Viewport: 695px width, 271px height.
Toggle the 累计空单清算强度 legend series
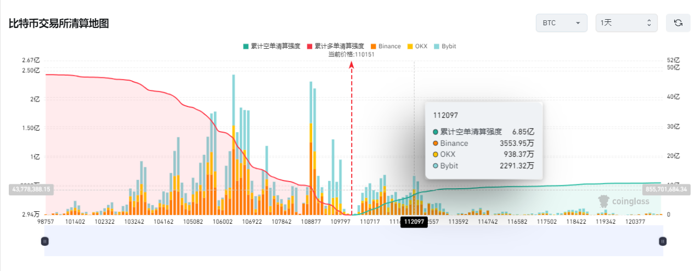point(272,46)
